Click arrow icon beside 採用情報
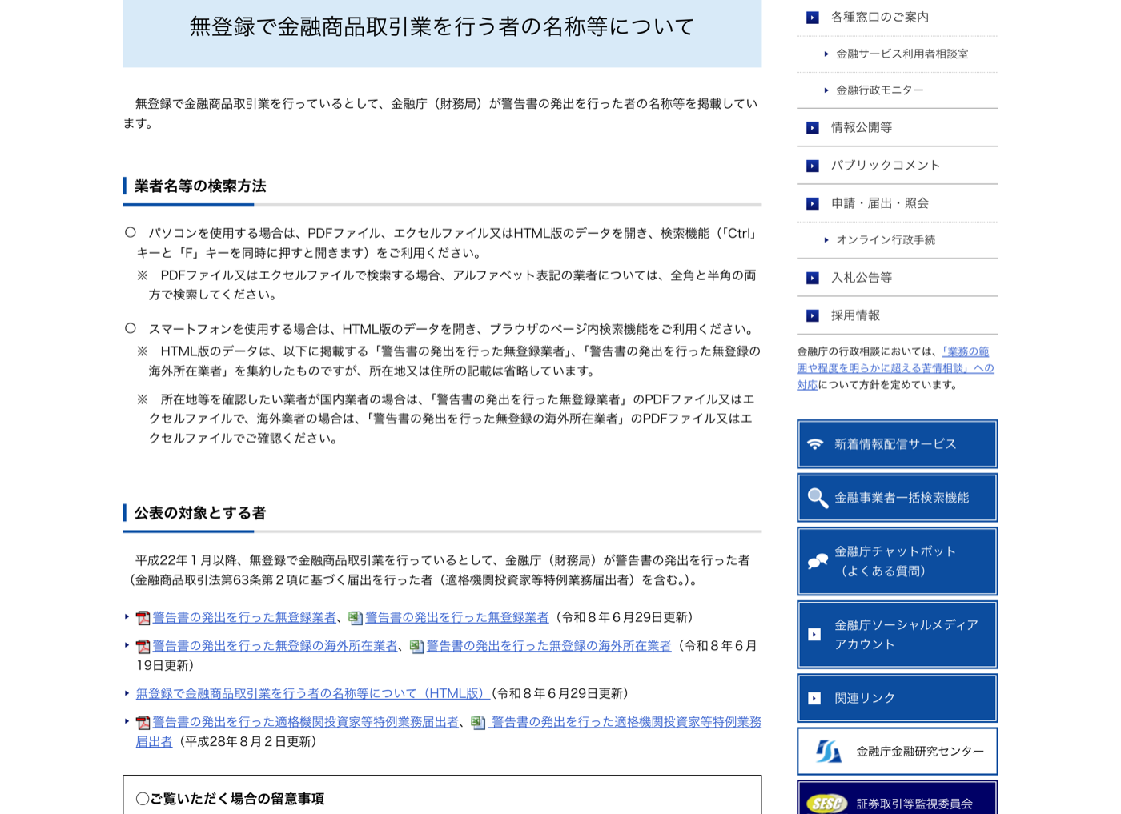Screen dimensions: 1121x814 click(813, 315)
